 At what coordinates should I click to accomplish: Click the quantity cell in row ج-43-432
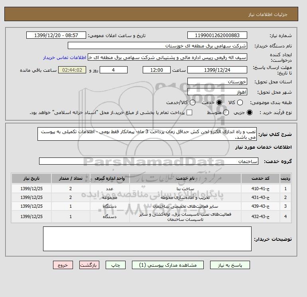71,216
